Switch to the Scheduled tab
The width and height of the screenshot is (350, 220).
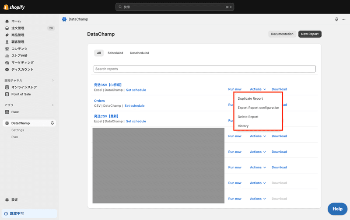pyautogui.click(x=115, y=53)
